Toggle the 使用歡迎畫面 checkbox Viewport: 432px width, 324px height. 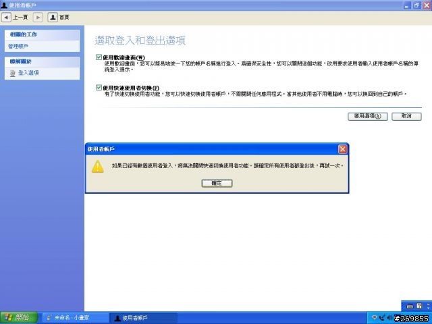[x=99, y=57]
